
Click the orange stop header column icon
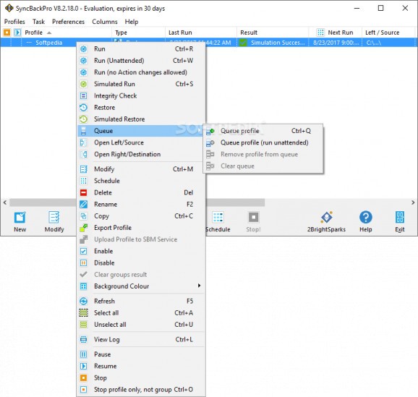click(x=7, y=33)
